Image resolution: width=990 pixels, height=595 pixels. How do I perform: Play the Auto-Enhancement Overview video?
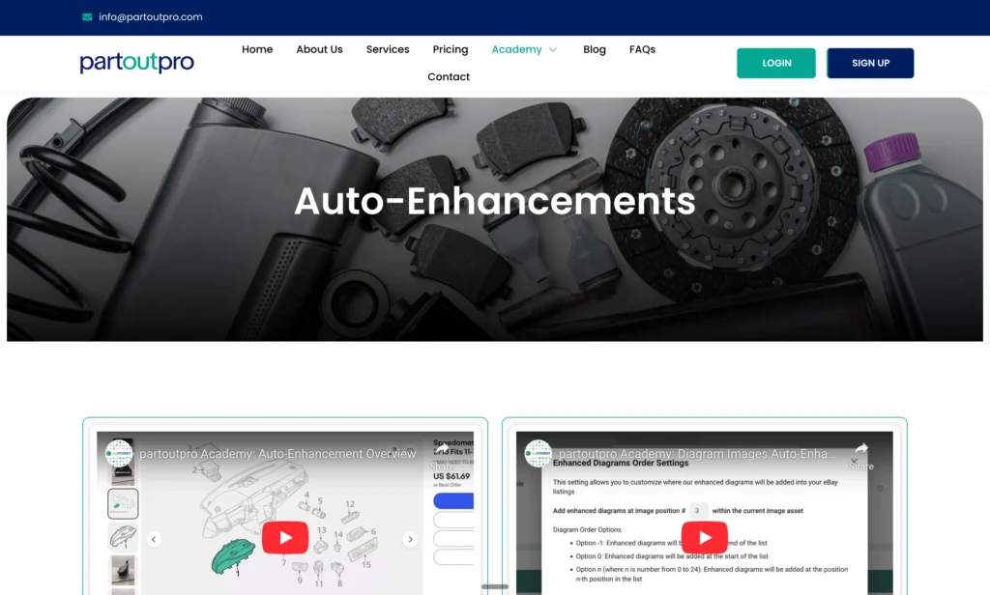pos(285,537)
